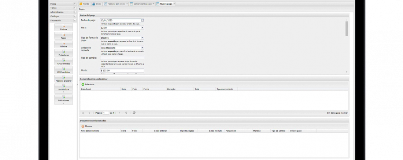The width and height of the screenshot is (403, 160).
Task: Open the CFDI recibidos section
Action: click(x=63, y=71)
